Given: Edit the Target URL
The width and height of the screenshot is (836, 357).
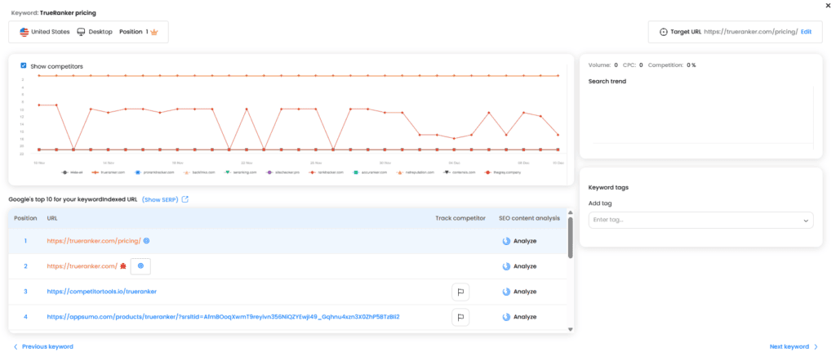Looking at the screenshot, I should pos(806,32).
